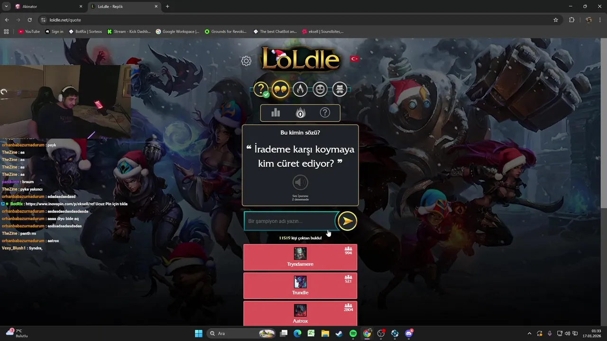This screenshot has height=341, width=607.
Task: Click the Tryndamere guess row
Action: tap(300, 258)
